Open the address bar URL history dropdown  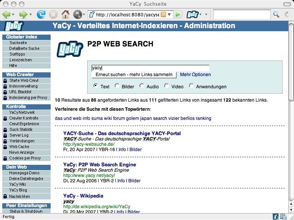(169, 14)
